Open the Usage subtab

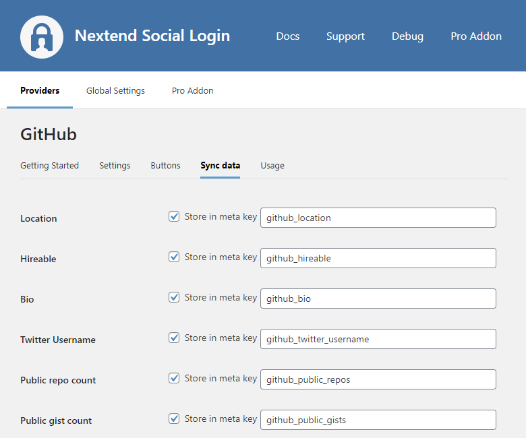click(272, 166)
